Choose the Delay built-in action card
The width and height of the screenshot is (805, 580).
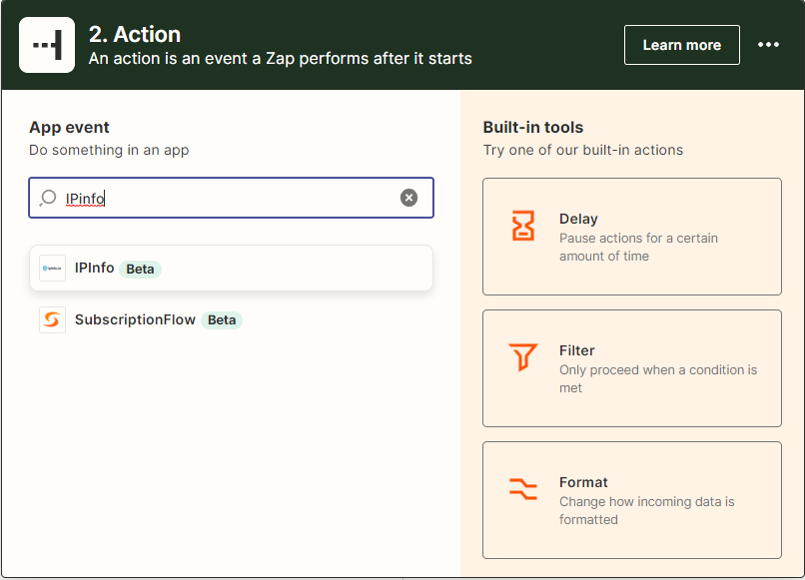click(631, 237)
